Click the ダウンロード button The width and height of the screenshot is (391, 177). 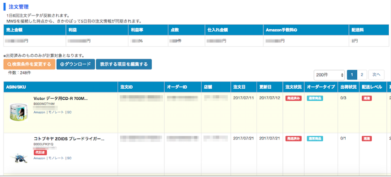[75, 64]
